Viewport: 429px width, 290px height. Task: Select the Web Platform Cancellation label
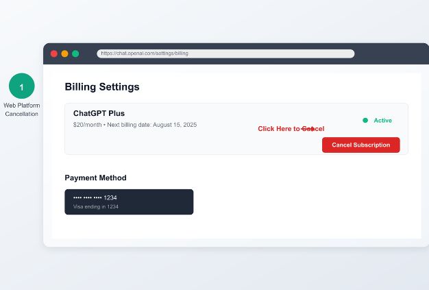[22, 110]
